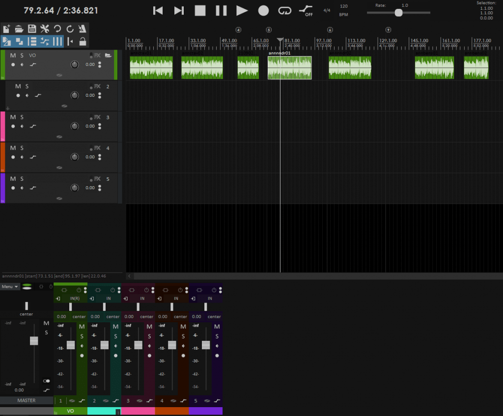The height and width of the screenshot is (416, 503).
Task: Toggle master mono/stereo switch
Action: click(x=47, y=381)
